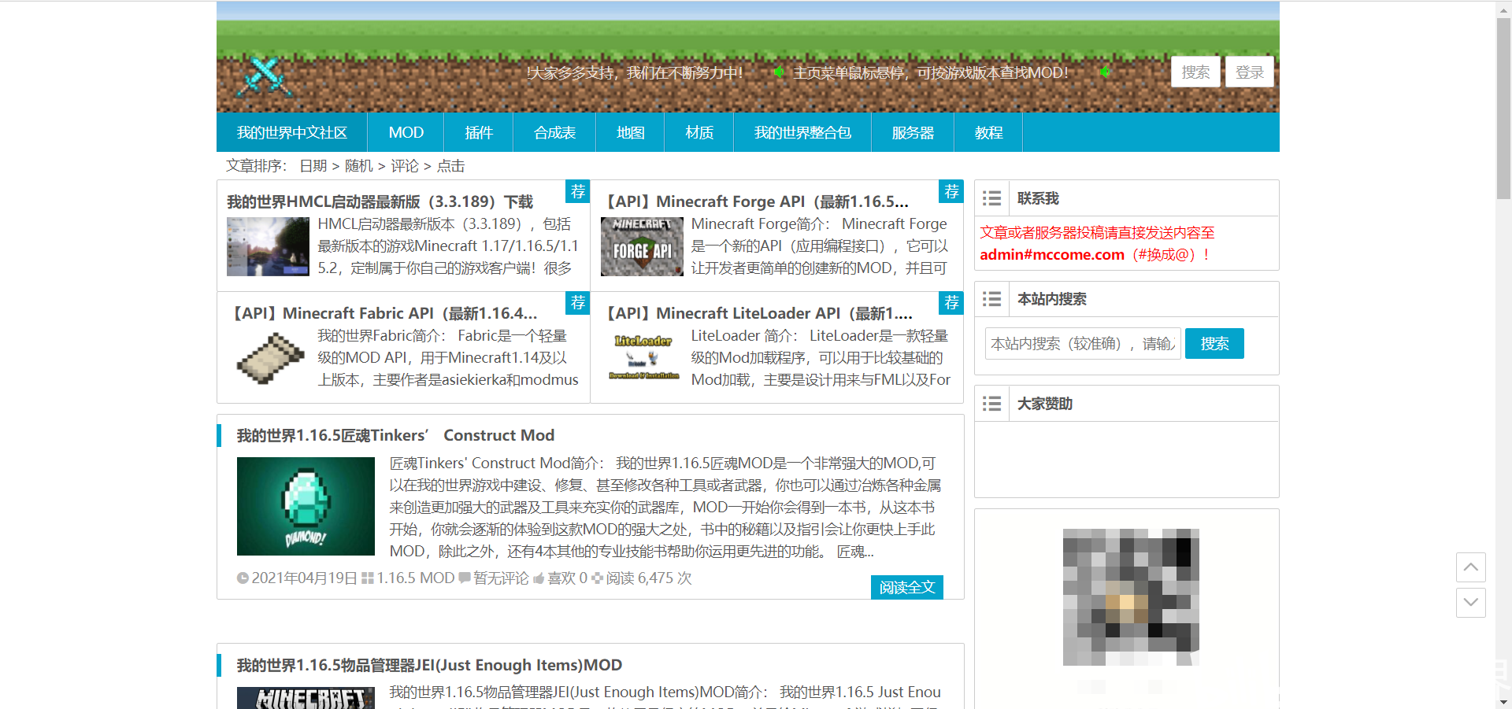Switch to the 服务器 menu tab
The image size is (1512, 709).
(x=912, y=132)
